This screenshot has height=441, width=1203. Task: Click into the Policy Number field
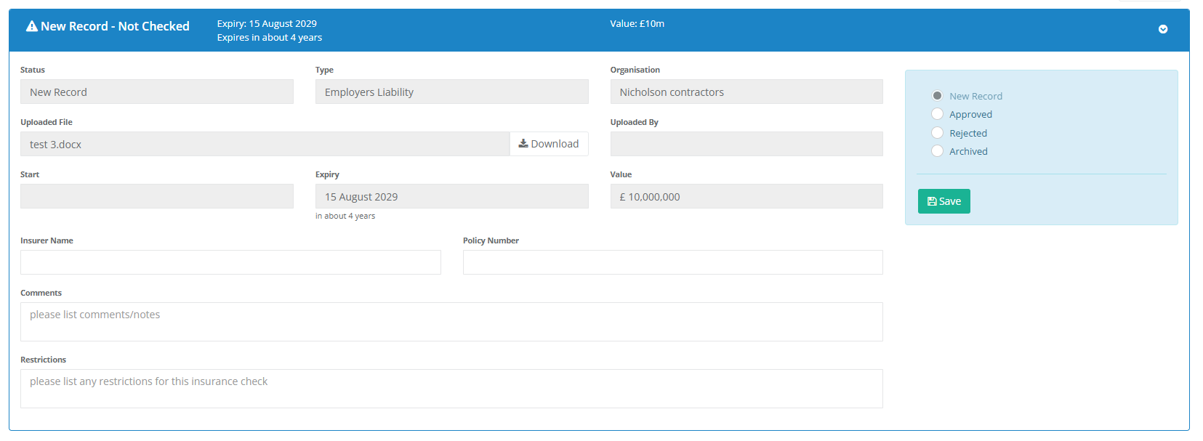(672, 262)
